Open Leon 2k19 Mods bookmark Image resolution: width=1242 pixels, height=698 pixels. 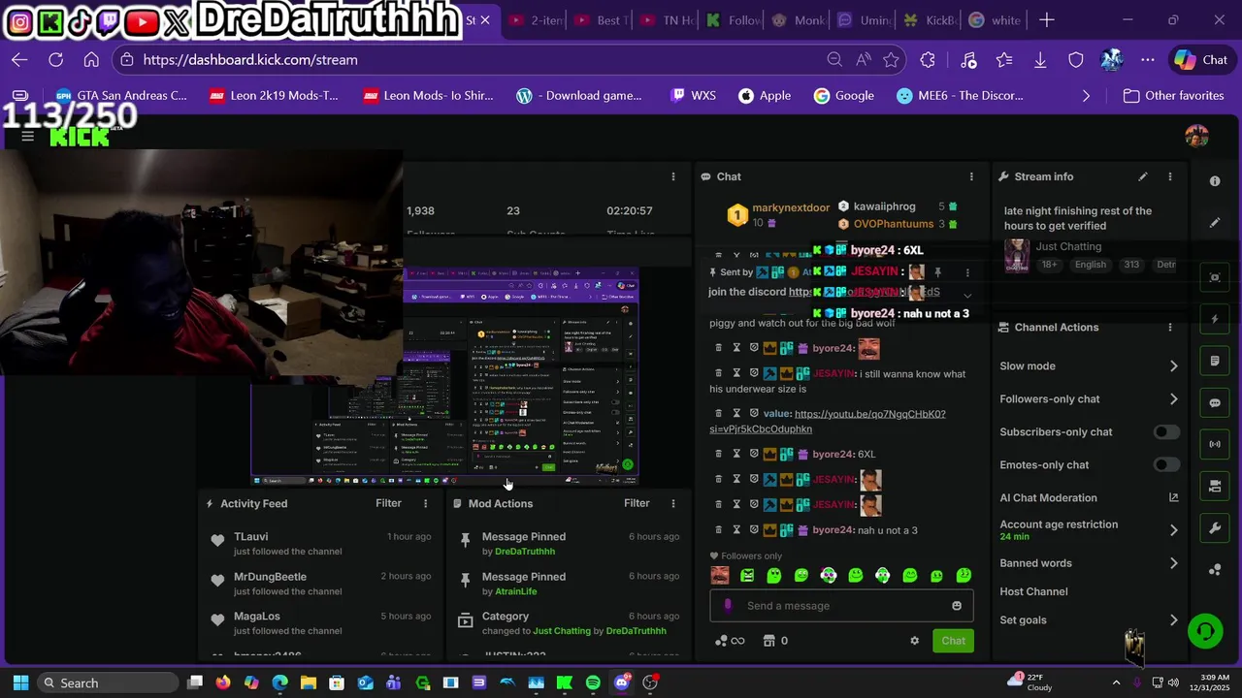273,96
